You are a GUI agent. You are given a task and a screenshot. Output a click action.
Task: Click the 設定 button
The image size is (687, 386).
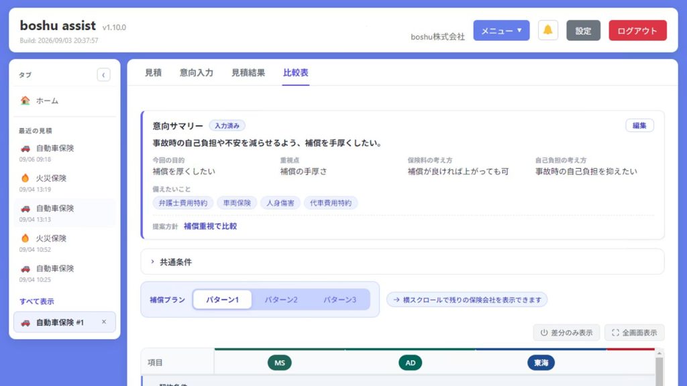tap(583, 30)
